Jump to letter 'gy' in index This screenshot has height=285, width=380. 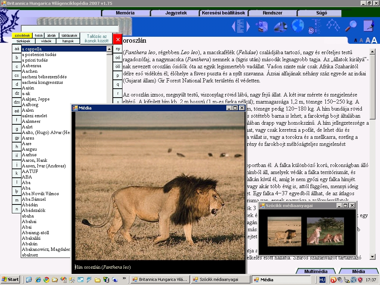[17, 138]
